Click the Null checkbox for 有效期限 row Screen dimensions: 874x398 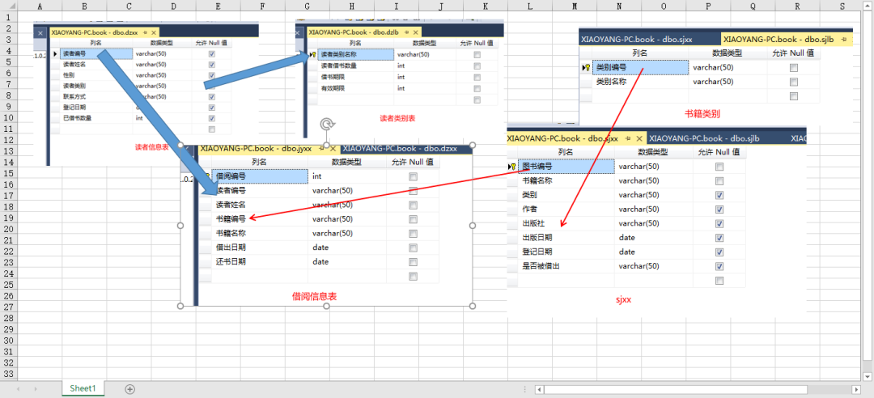click(477, 88)
